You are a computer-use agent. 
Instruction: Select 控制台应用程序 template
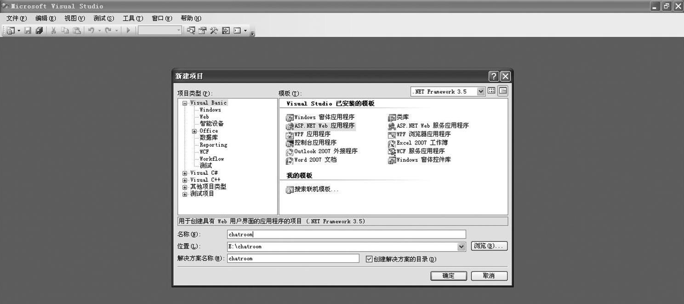311,143
